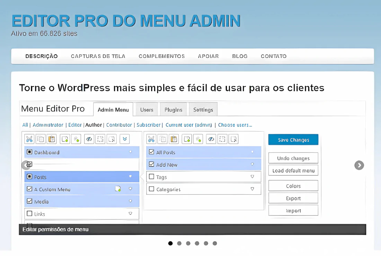Go to the previous slide with the left arrow
The width and height of the screenshot is (381, 256).
[26, 165]
